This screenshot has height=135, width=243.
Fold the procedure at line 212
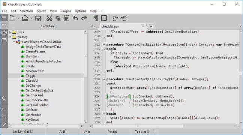(104, 45)
